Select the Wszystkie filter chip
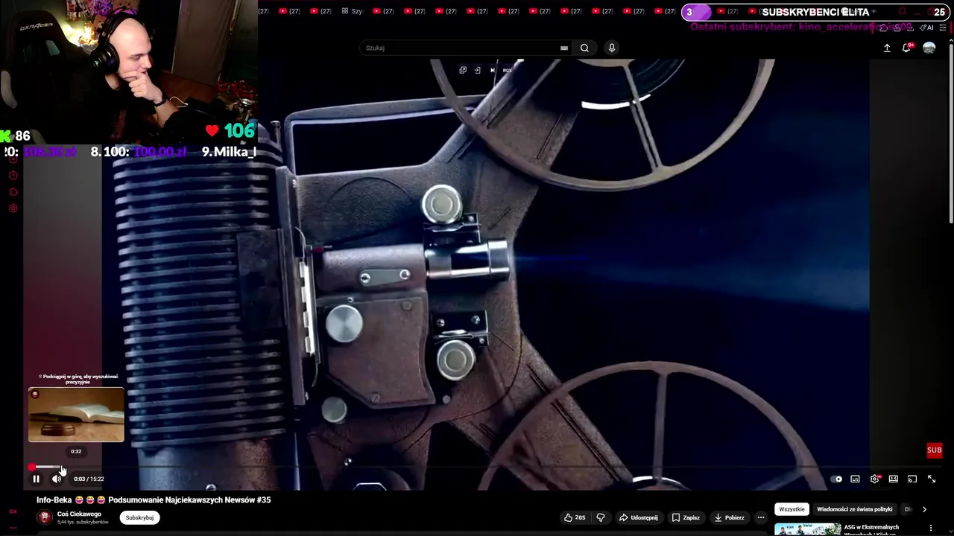The height and width of the screenshot is (536, 954). [x=792, y=509]
